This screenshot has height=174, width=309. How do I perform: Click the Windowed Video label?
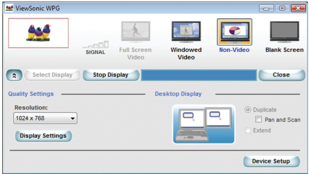[x=186, y=53]
